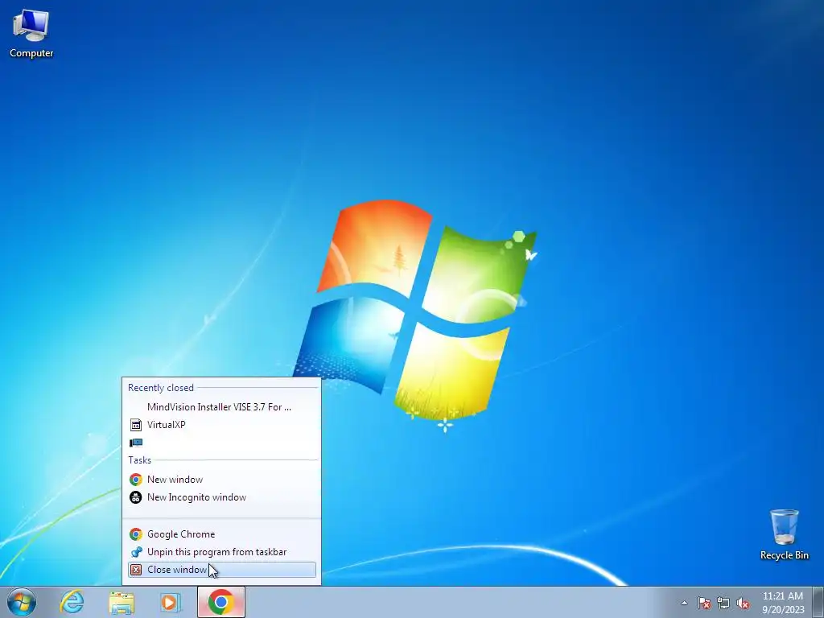This screenshot has width=824, height=618.
Task: Select New Incognito window in jump list
Action: point(222,497)
